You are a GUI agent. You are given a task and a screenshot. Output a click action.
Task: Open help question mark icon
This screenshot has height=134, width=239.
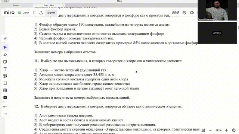pos(234,130)
